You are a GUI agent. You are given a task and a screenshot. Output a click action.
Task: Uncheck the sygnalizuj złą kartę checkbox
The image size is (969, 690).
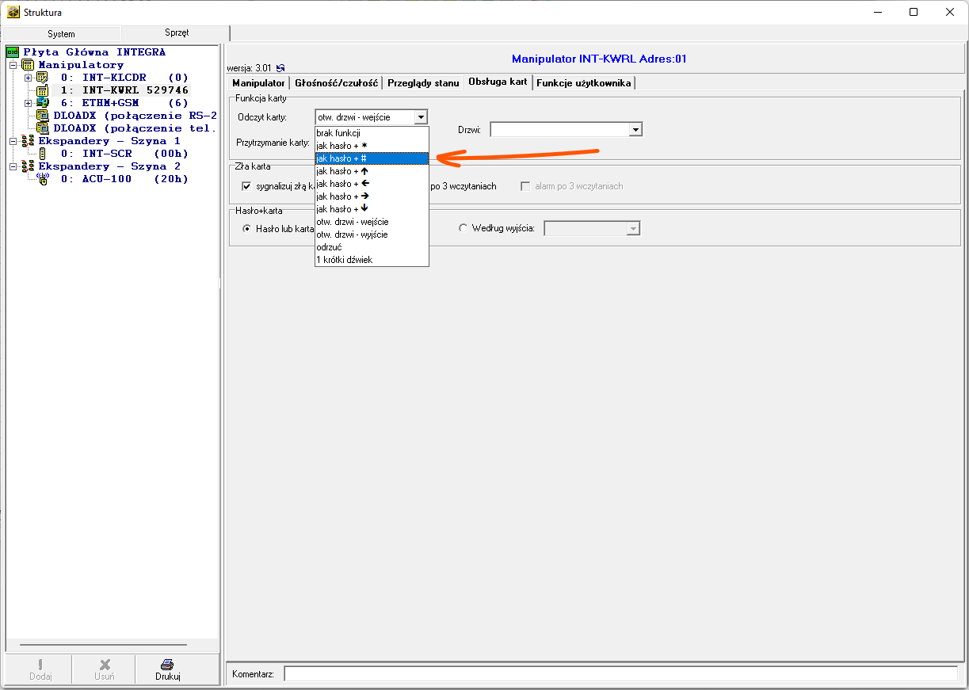pyautogui.click(x=246, y=186)
